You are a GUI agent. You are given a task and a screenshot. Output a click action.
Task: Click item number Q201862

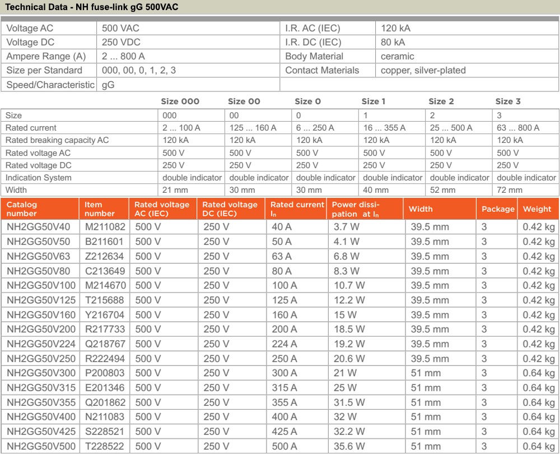(105, 402)
